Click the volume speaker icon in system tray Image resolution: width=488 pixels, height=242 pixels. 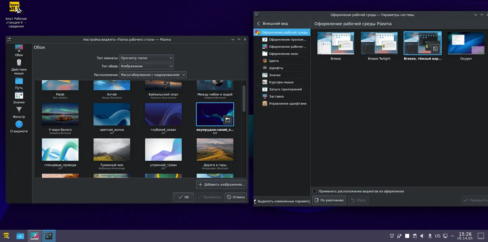422,236
